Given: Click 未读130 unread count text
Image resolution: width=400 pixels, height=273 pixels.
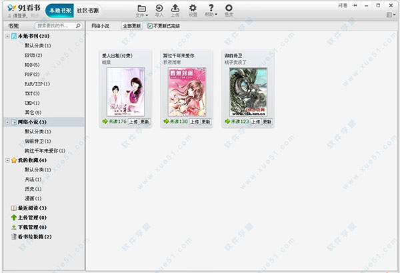Looking at the screenshot, I should [179, 121].
